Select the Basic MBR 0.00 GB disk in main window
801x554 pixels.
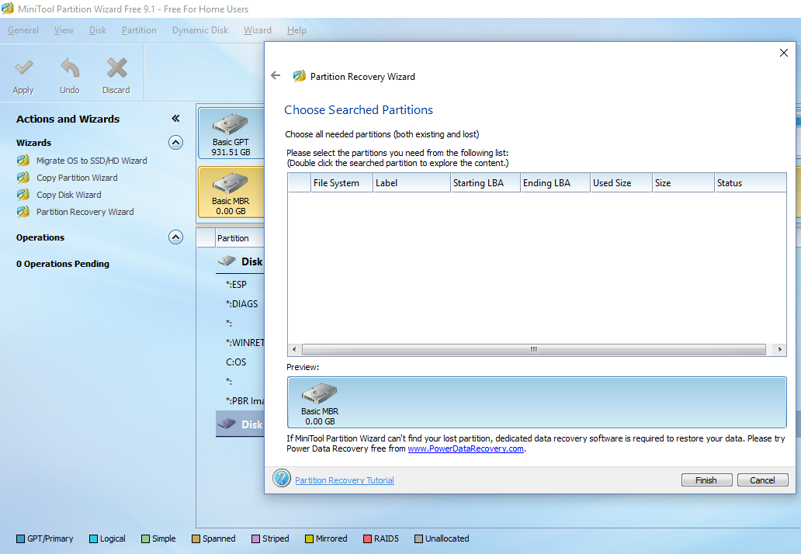coord(231,192)
